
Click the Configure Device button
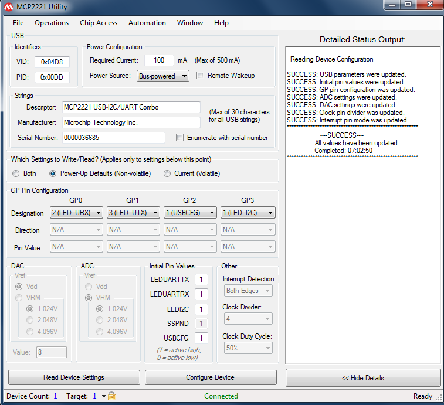click(x=210, y=377)
